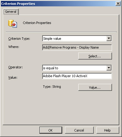Dismiss dialog with the Cancel button
The height and width of the screenshot is (137, 122).
coord(79,130)
